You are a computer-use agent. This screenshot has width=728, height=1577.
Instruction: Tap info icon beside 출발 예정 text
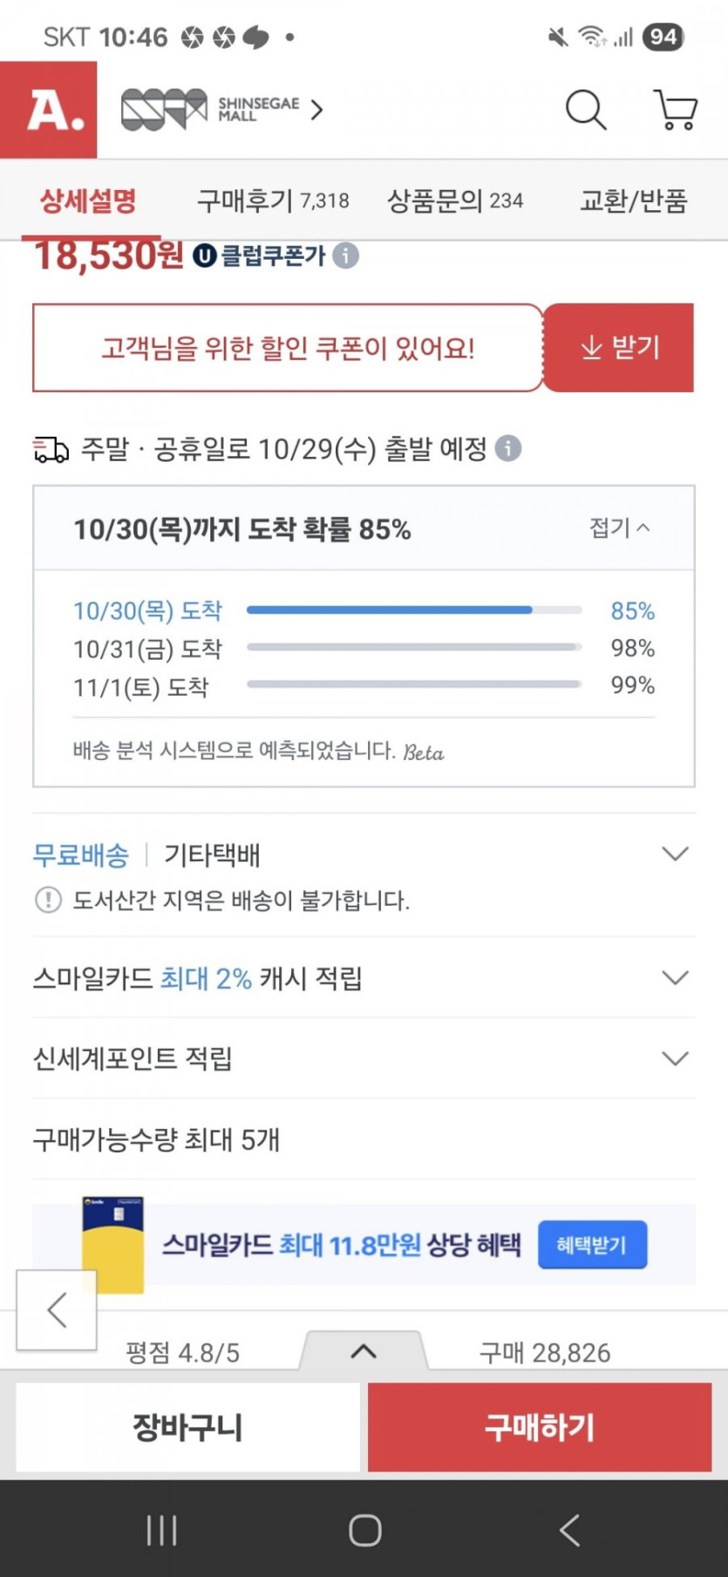point(508,448)
